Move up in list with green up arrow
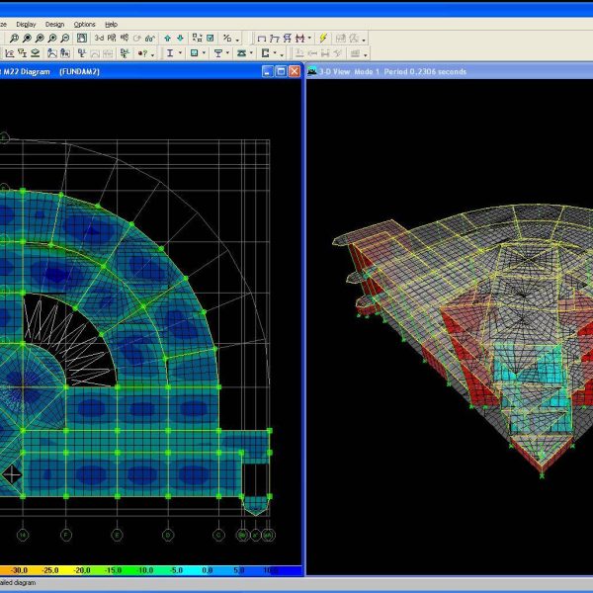 pyautogui.click(x=167, y=38)
